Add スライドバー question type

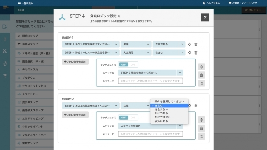coord(35,94)
